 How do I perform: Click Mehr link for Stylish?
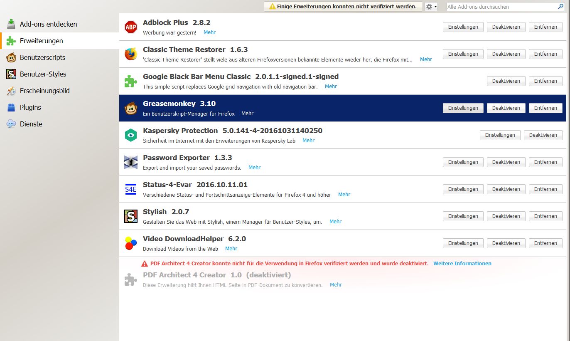pos(335,222)
